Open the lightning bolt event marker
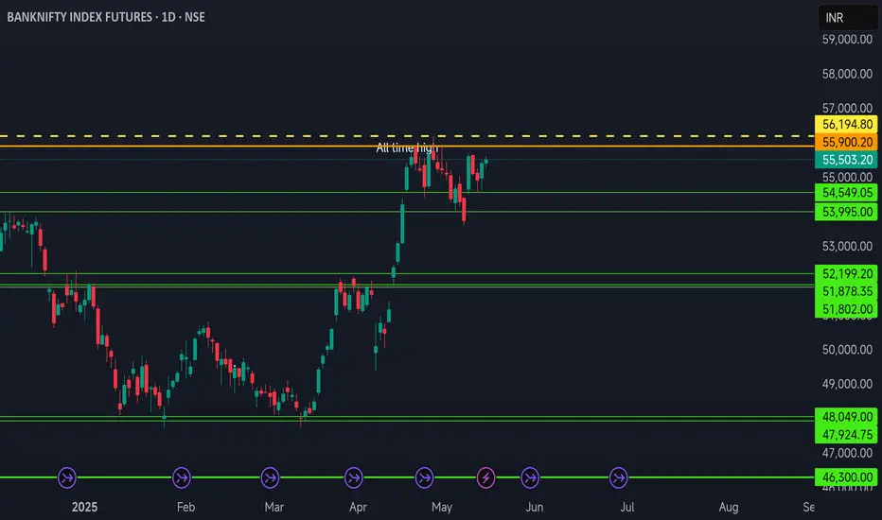The image size is (882, 520). click(x=486, y=477)
